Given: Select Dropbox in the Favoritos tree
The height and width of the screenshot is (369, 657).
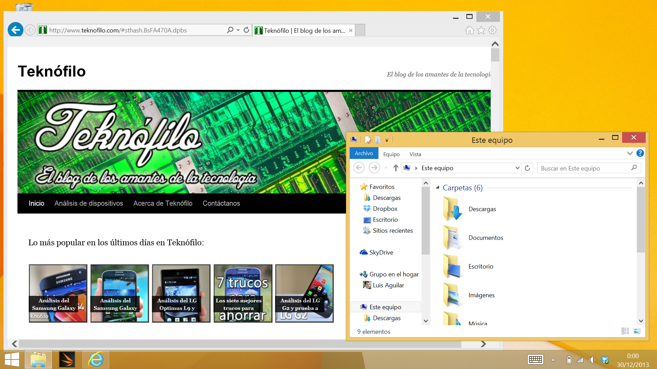Looking at the screenshot, I should [385, 208].
